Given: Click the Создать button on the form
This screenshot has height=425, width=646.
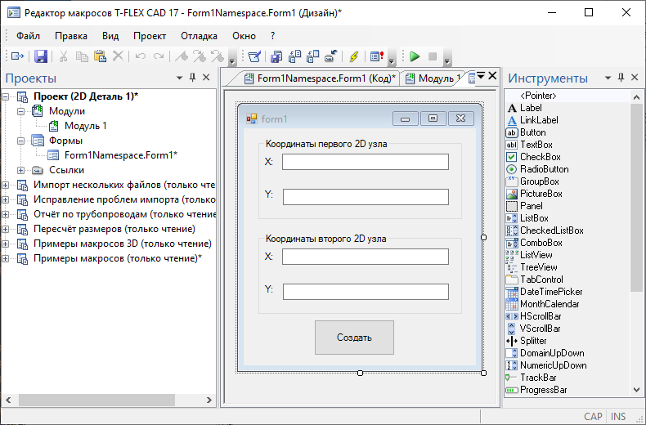Looking at the screenshot, I should 354,338.
